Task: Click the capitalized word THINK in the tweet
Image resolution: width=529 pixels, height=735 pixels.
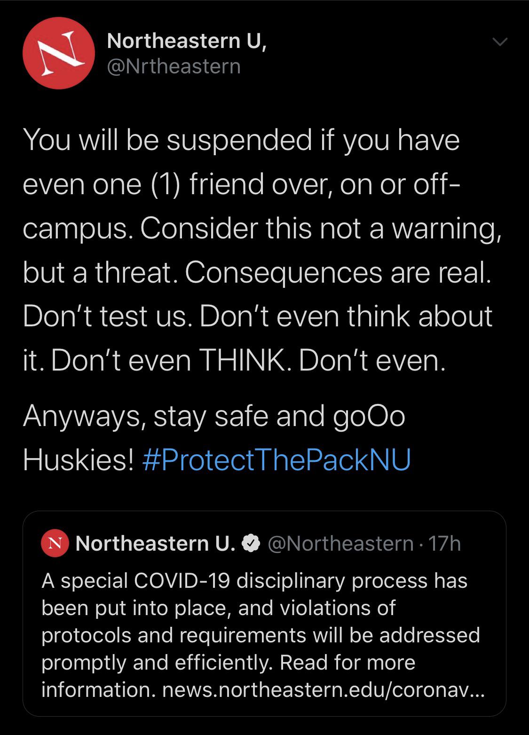Action: (x=242, y=360)
